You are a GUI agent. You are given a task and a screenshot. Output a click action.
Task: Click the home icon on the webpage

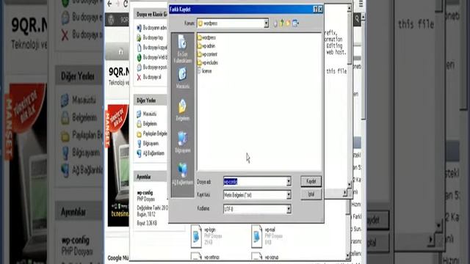tap(120, 52)
